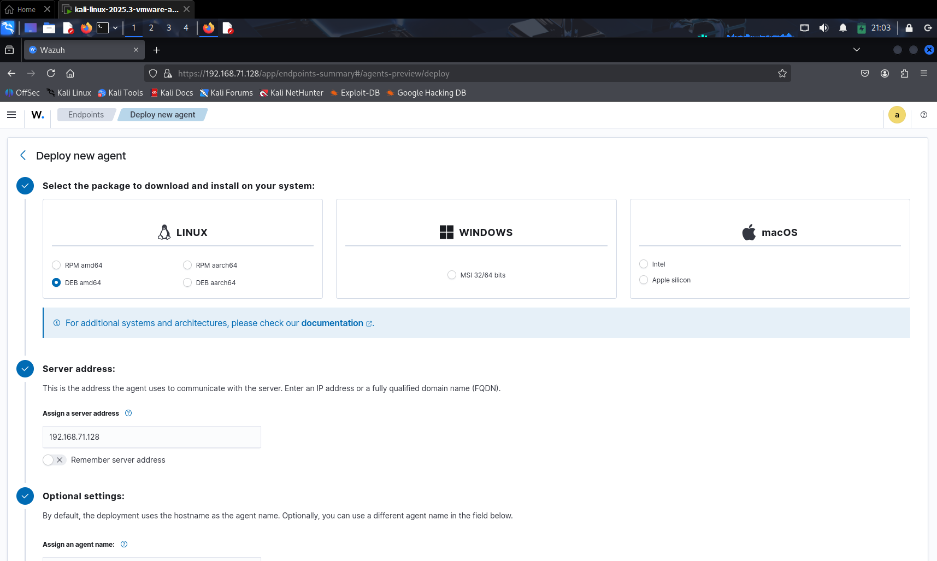The height and width of the screenshot is (561, 937).
Task: Open the Kali applications menu icon
Action: (x=8, y=28)
